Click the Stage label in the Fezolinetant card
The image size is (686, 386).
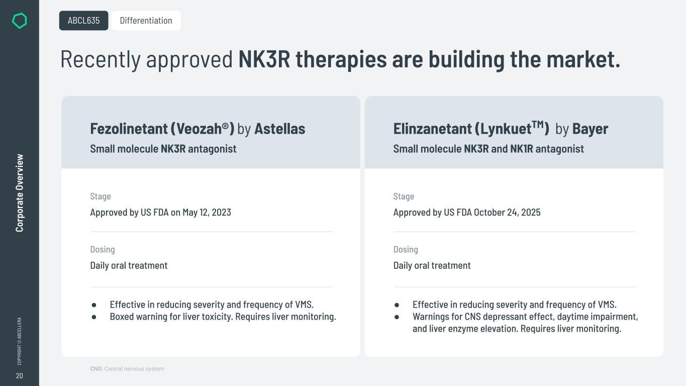pos(101,197)
